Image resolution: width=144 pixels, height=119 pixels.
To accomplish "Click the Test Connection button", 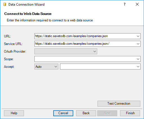I will pyautogui.click(x=119, y=104).
